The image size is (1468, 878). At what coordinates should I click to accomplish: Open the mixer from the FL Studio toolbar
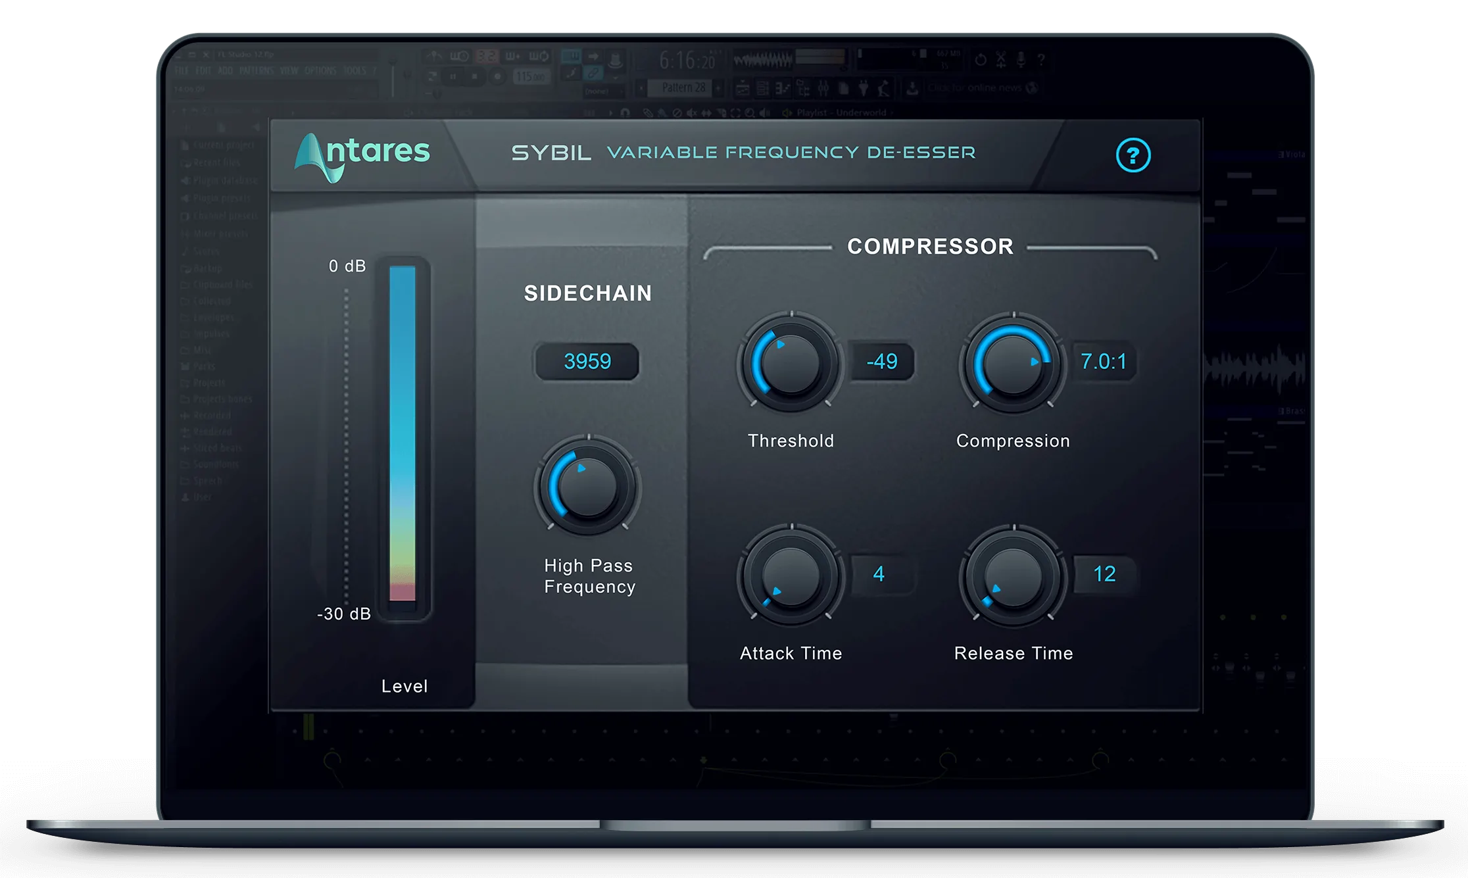(x=823, y=88)
